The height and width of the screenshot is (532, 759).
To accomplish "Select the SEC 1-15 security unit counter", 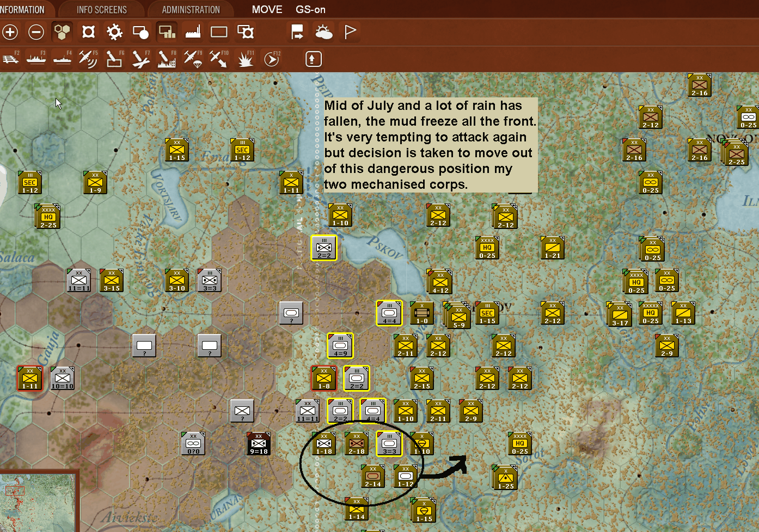I will click(487, 313).
